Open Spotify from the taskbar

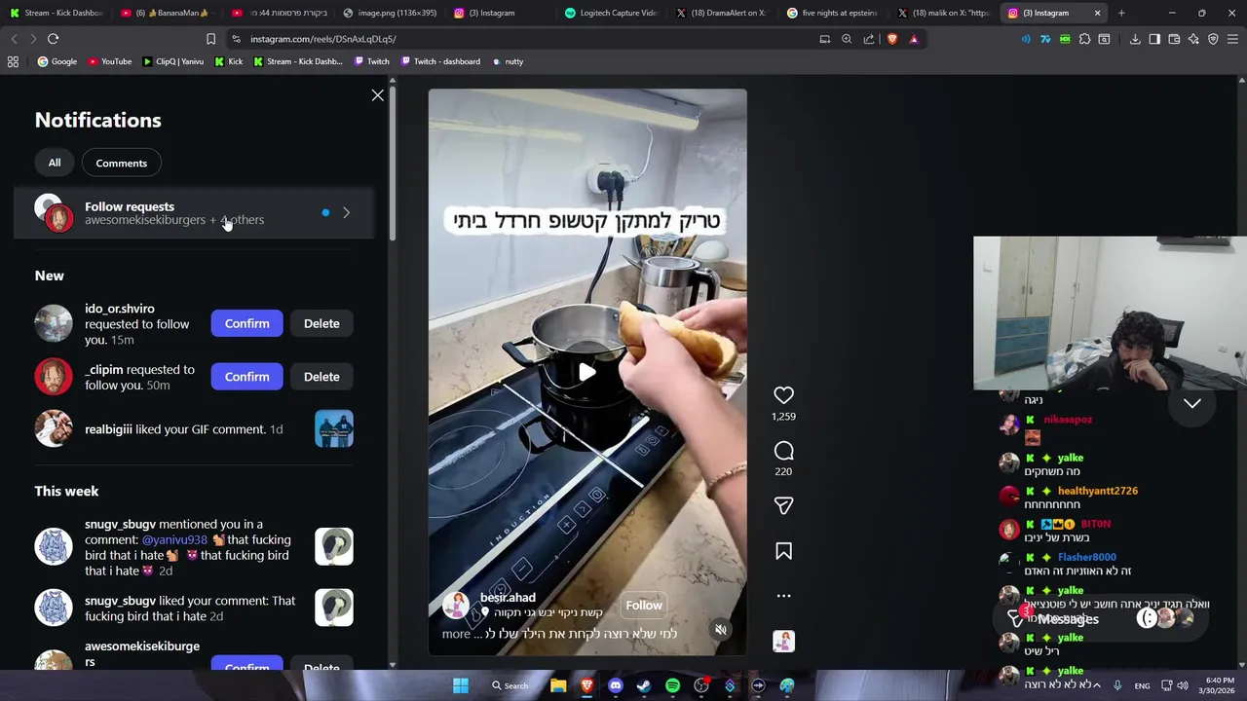pos(672,685)
